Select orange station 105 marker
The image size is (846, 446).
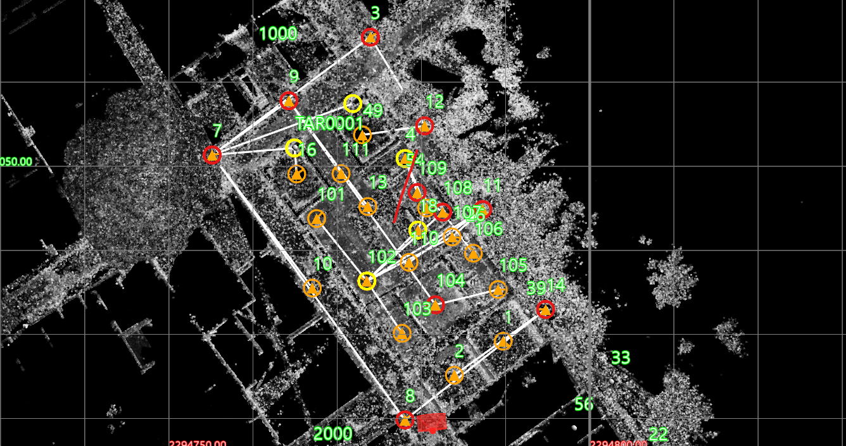pyautogui.click(x=498, y=290)
